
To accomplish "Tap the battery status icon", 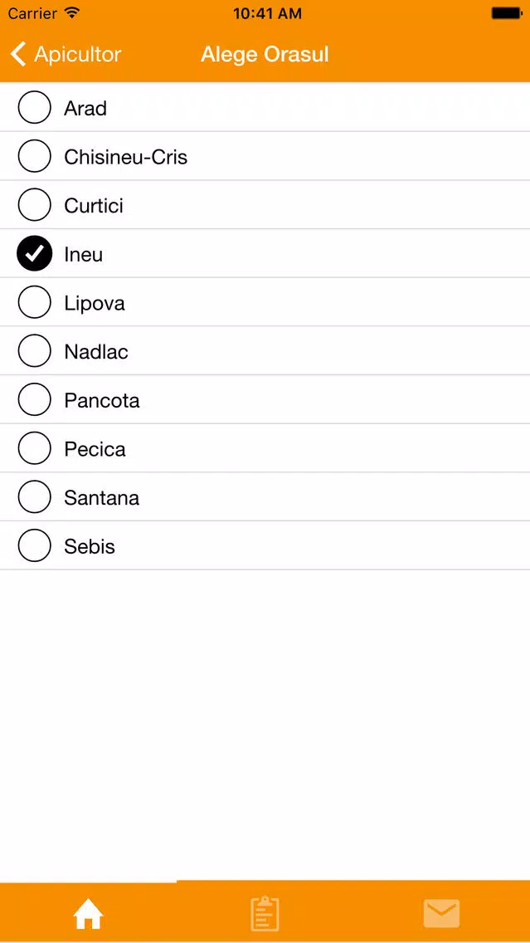I will point(506,12).
